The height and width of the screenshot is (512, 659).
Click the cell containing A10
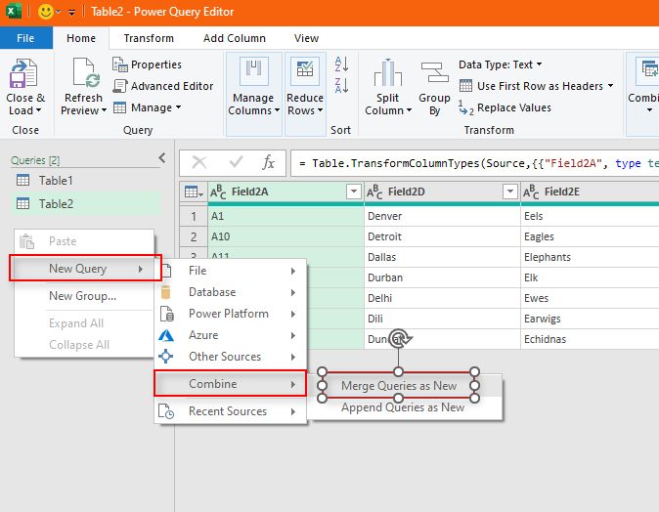[286, 236]
